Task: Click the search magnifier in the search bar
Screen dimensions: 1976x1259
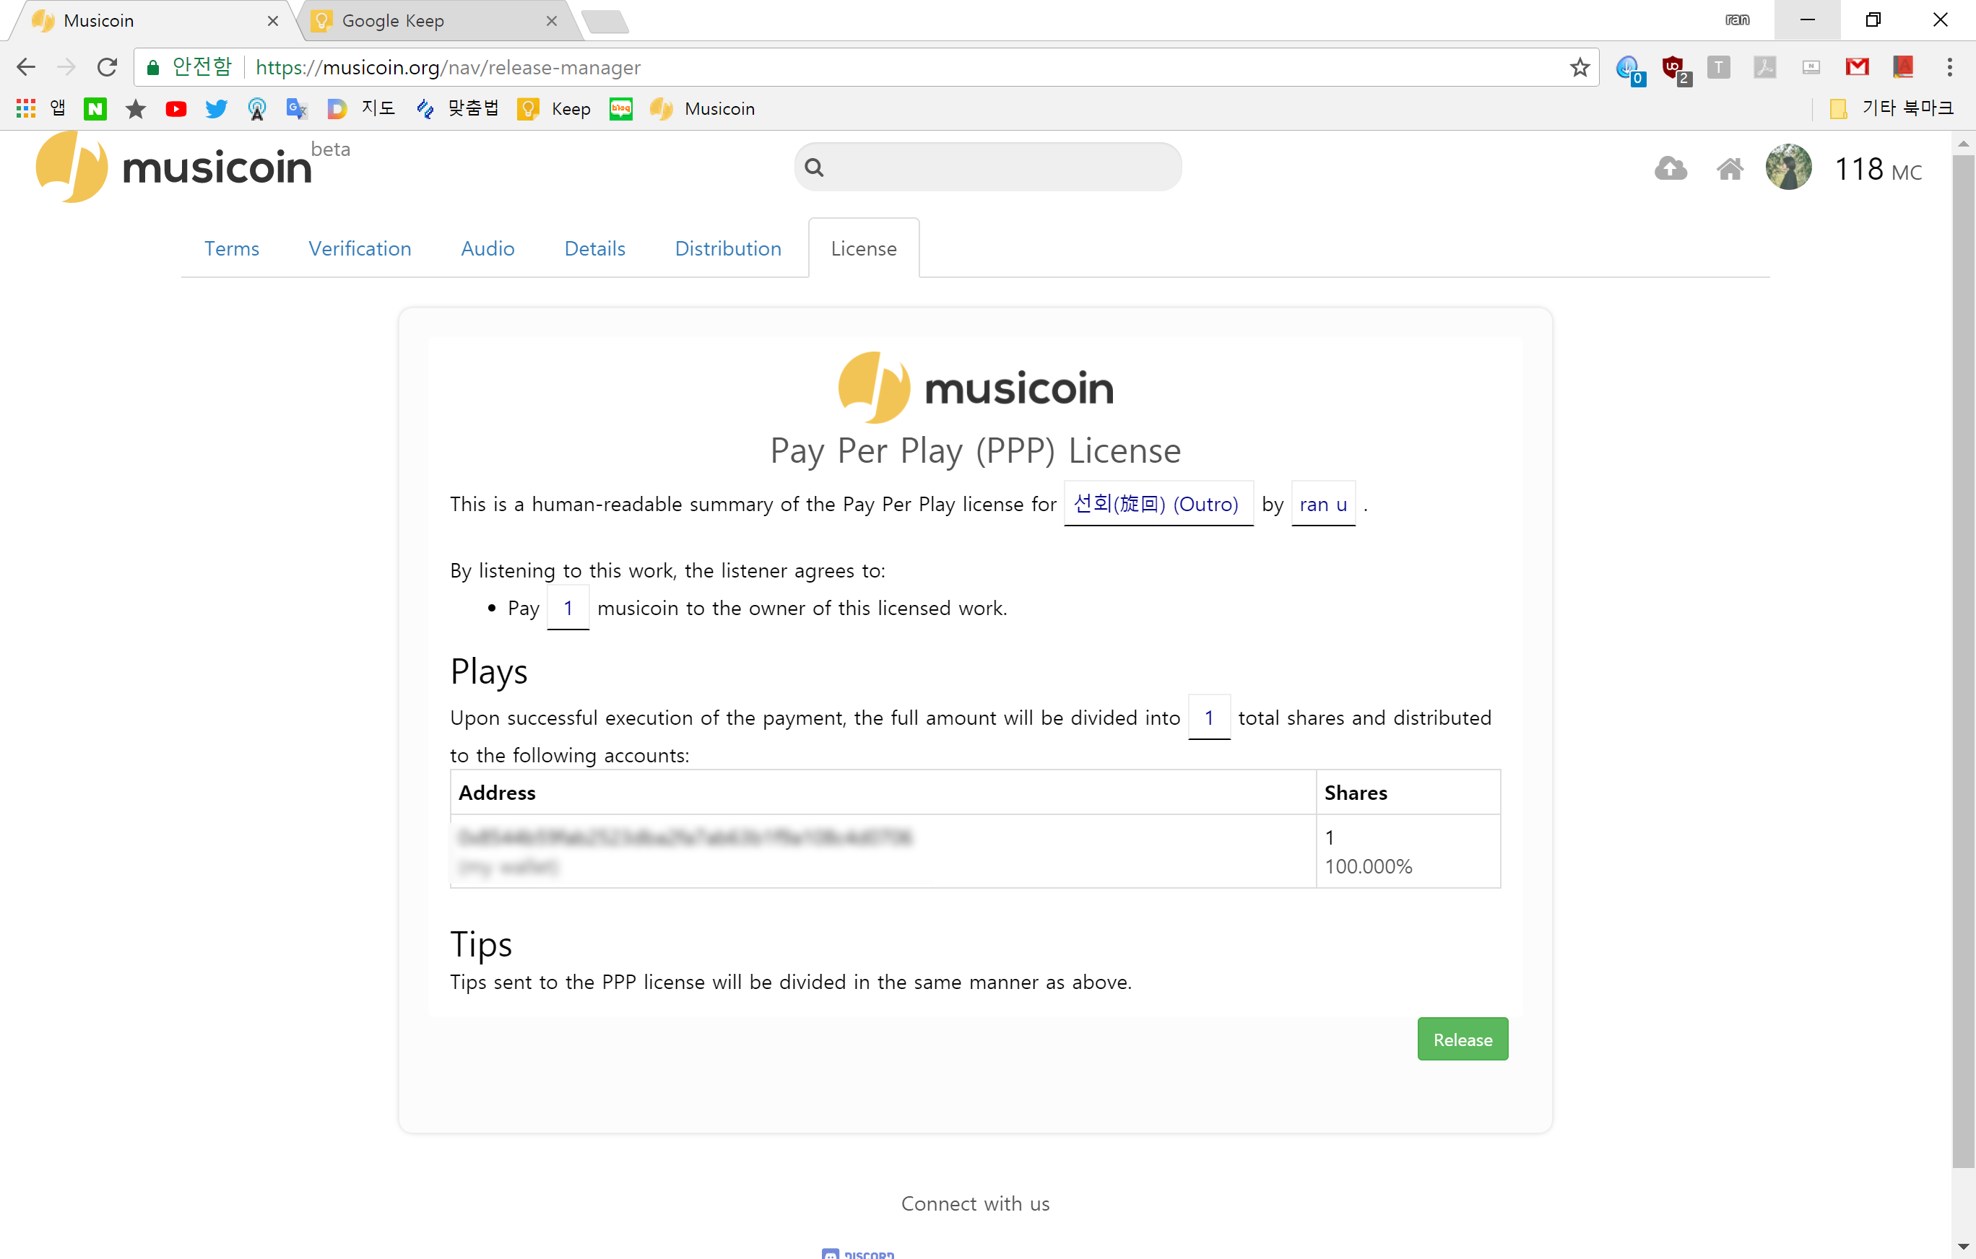Action: click(814, 166)
